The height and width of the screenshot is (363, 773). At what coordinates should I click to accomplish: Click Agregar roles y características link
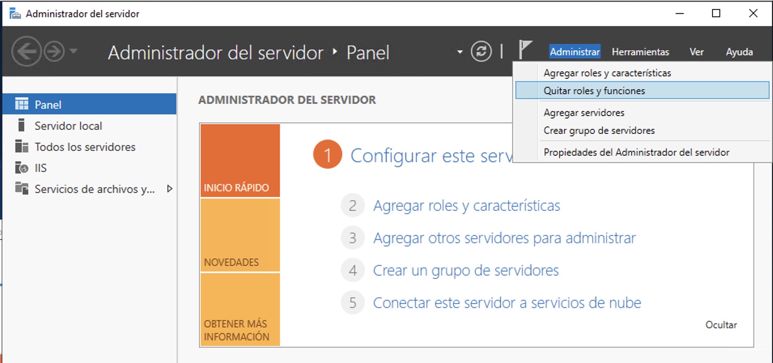tap(467, 206)
